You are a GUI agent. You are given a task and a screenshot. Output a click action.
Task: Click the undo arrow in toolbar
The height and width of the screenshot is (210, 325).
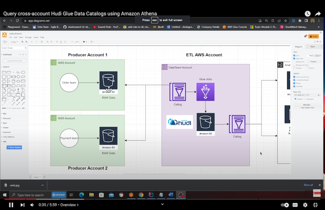click(32, 42)
